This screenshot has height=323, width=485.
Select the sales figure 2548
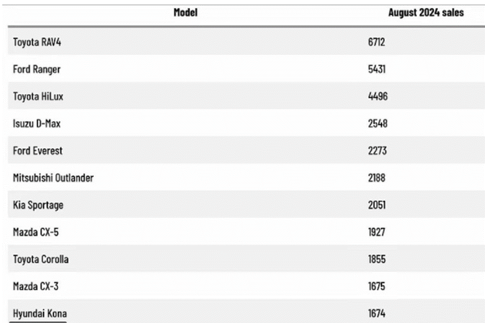tap(377, 124)
